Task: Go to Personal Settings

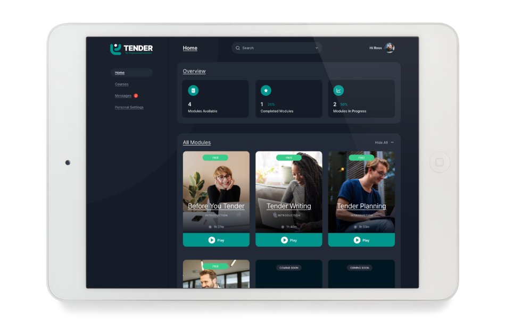Action: tap(129, 107)
